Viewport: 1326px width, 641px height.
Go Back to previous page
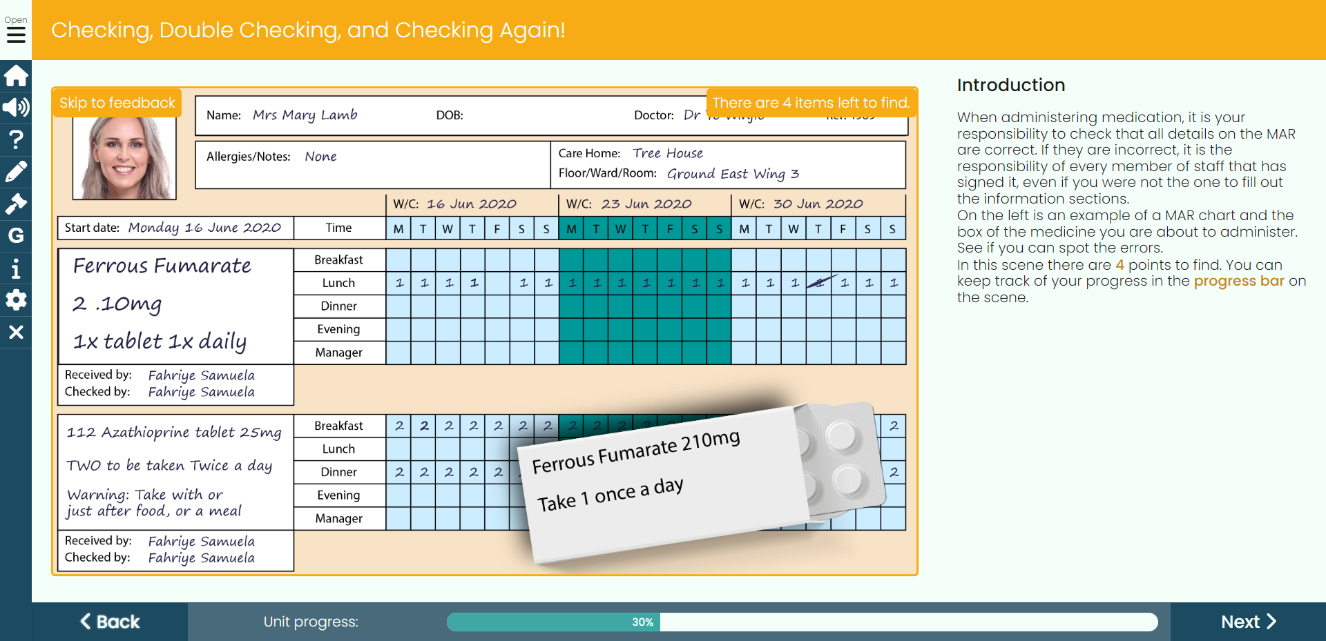(x=110, y=622)
